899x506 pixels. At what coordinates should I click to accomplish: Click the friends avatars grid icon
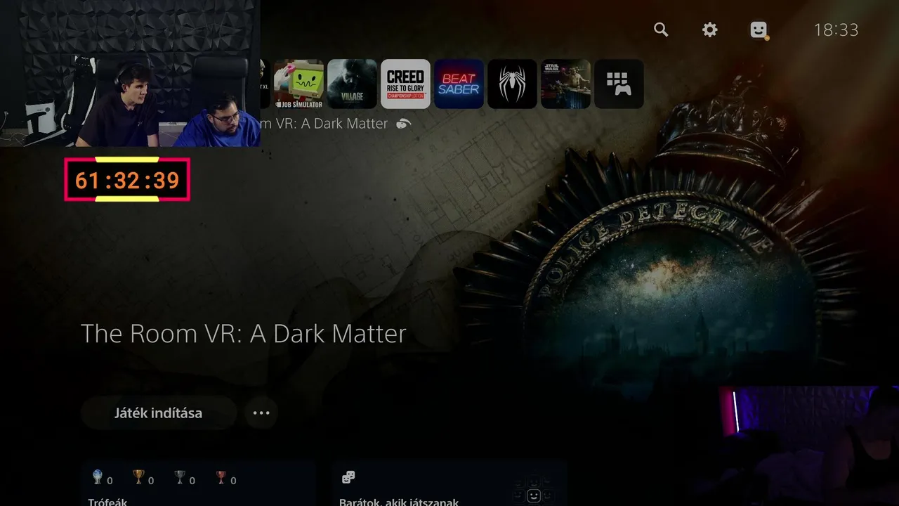pos(533,491)
